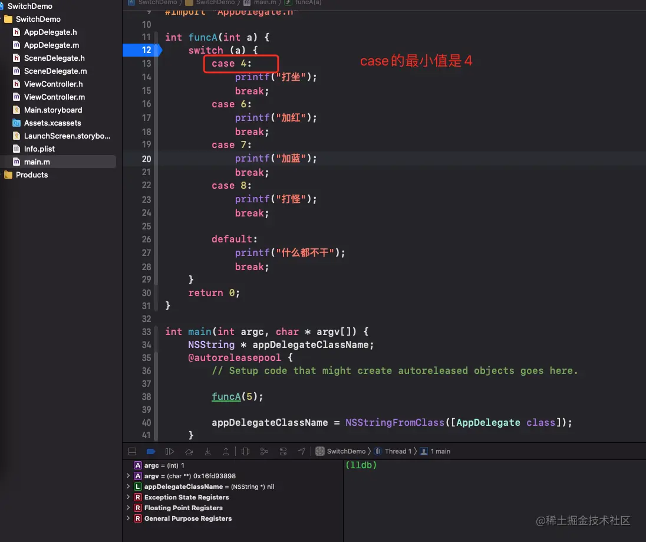Viewport: 646px width, 542px height.
Task: Expand Exception State Registers
Action: click(128, 497)
